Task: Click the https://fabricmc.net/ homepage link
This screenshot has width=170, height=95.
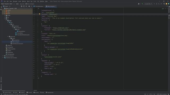Action: (x=61, y=28)
